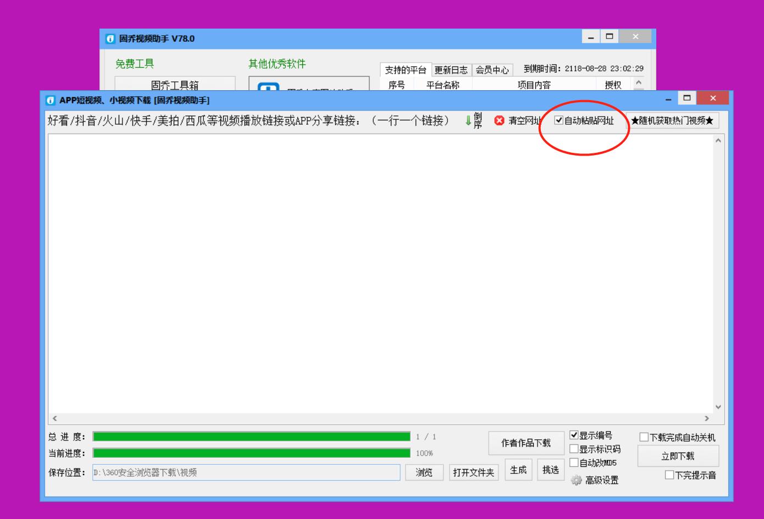Click 序号 column header in background window
The height and width of the screenshot is (519, 764).
click(396, 85)
